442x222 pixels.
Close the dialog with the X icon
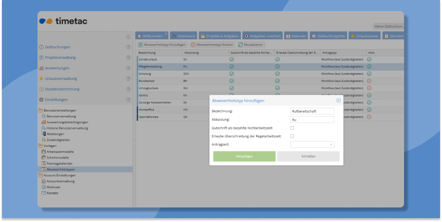click(338, 101)
